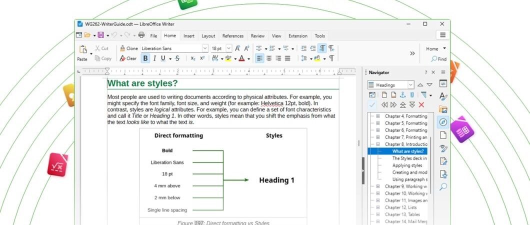Click the character spacing AV icon
This screenshot has width=530, height=225.
click(x=215, y=58)
